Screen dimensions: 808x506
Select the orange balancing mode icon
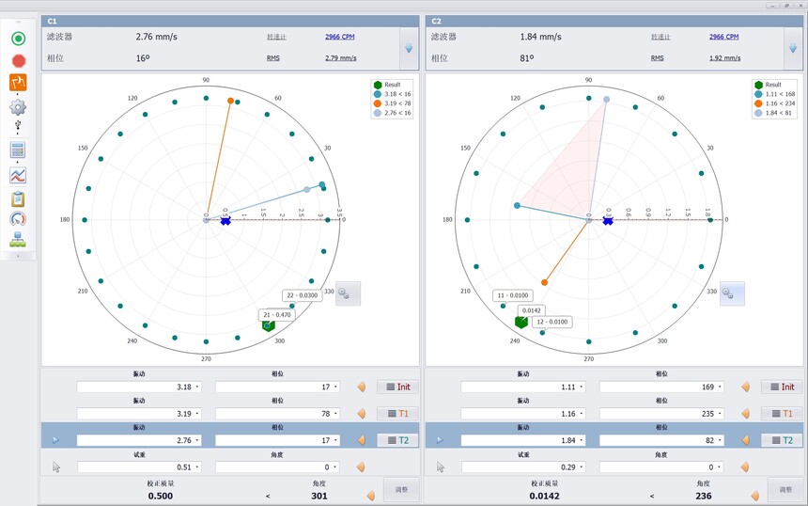click(x=18, y=83)
